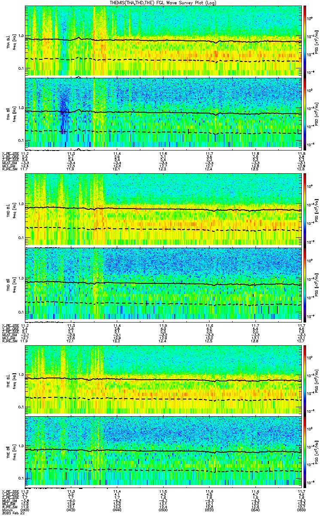Image resolution: width=322 pixels, height=516 pixels.
Task: Click the '0420' time tick label
Action: [71, 510]
